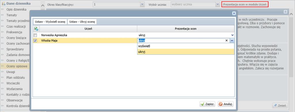
Task: Collapse the background panel with double chevron
Action: (x=285, y=12)
